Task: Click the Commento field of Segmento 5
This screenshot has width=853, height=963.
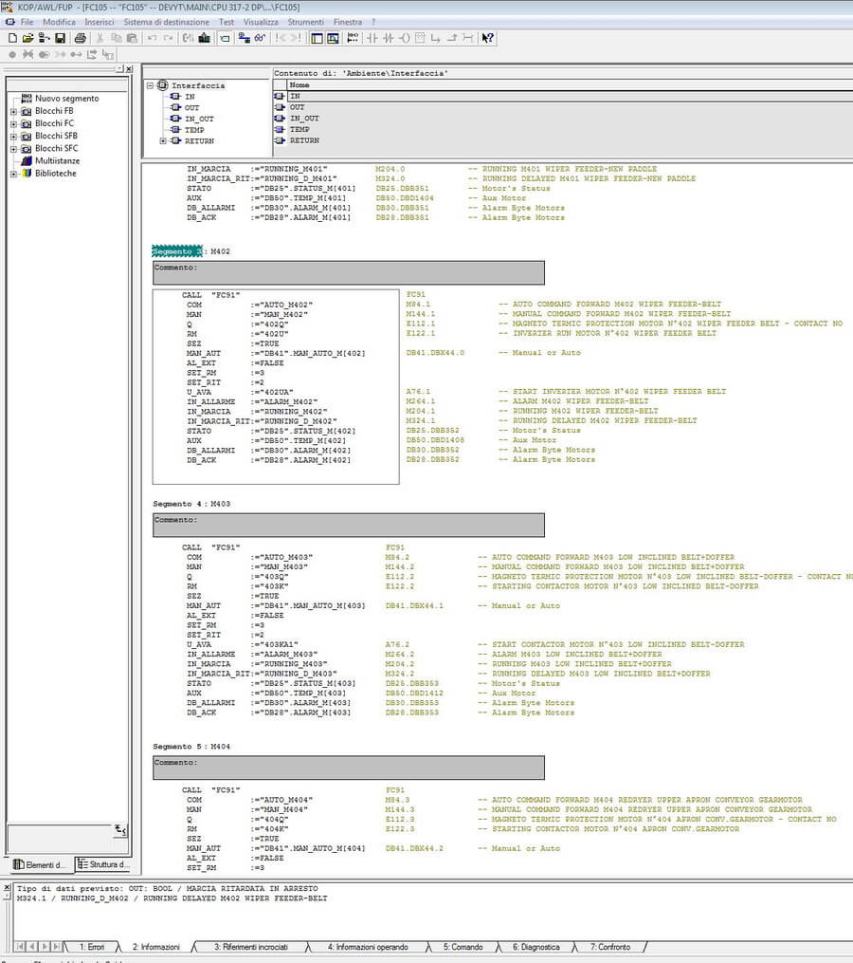Action: point(349,768)
